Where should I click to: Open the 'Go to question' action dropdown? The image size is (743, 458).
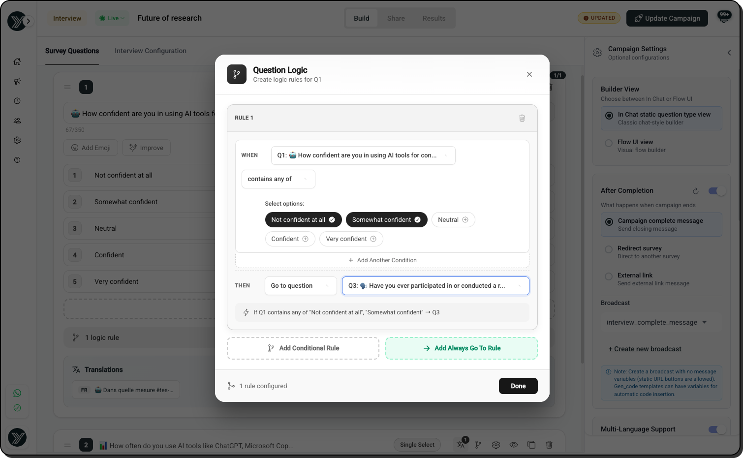tap(300, 286)
